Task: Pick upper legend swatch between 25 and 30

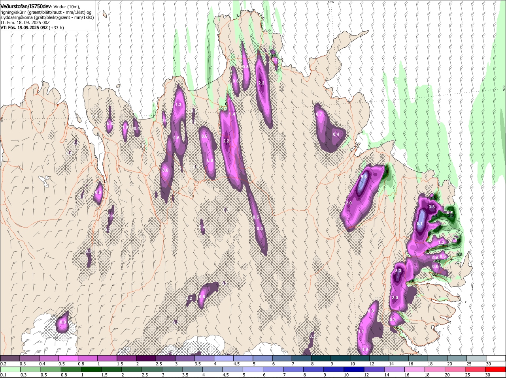Action: click(x=477, y=358)
